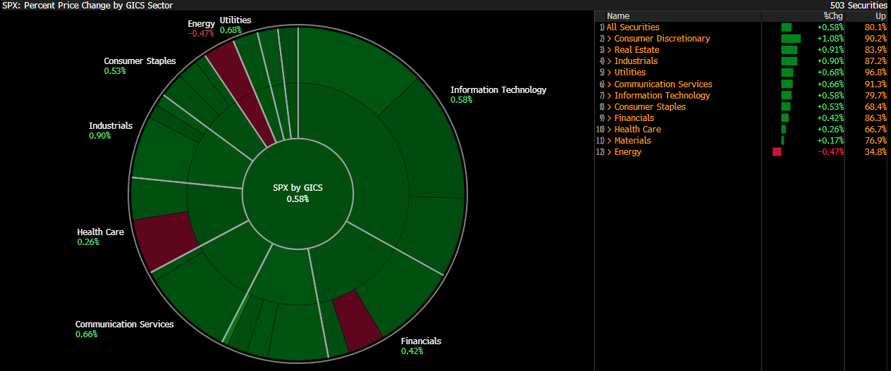
Task: Click the 0.58% value under Information Technology label
Action: [x=461, y=100]
